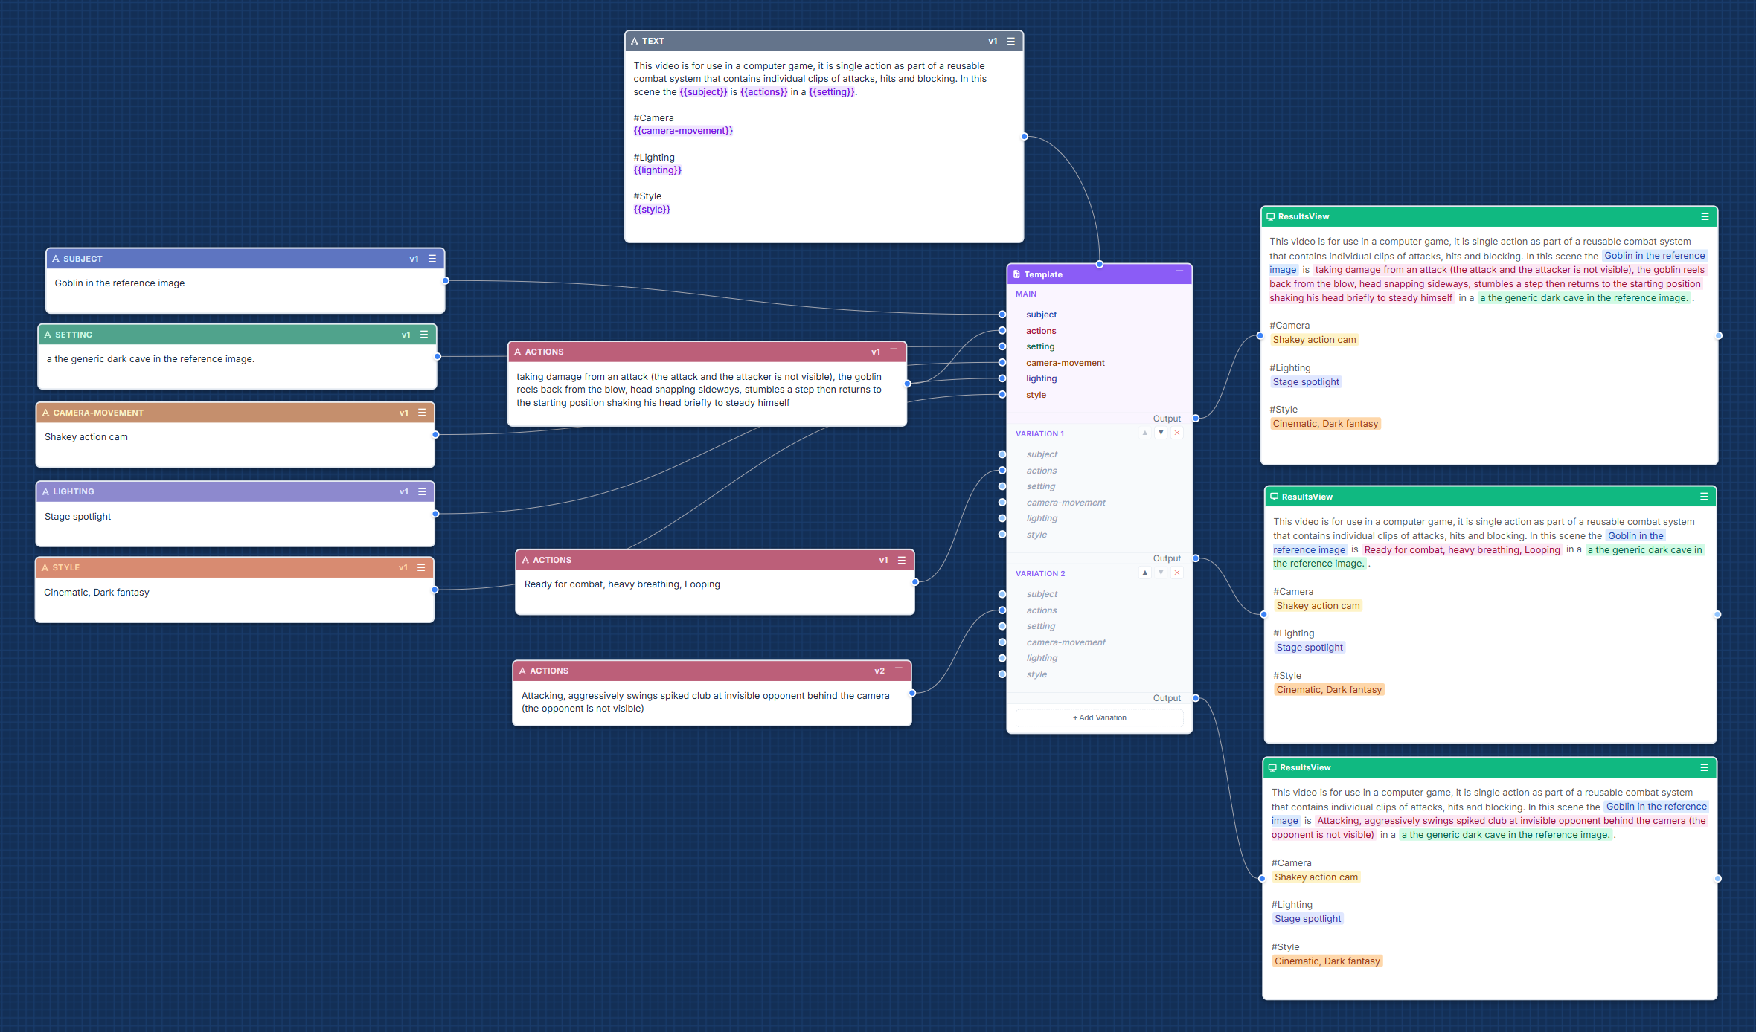This screenshot has height=1032, width=1756.
Task: Remove Variation 2 using red X
Action: point(1176,573)
